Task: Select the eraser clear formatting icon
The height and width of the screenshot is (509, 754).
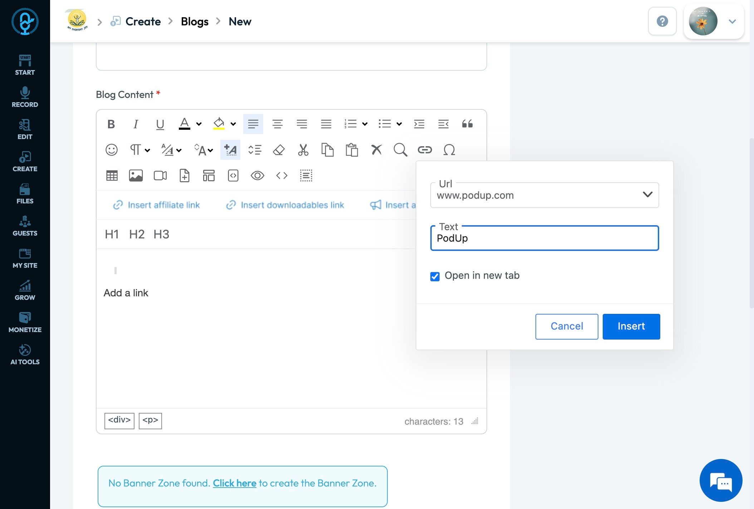Action: [x=279, y=150]
